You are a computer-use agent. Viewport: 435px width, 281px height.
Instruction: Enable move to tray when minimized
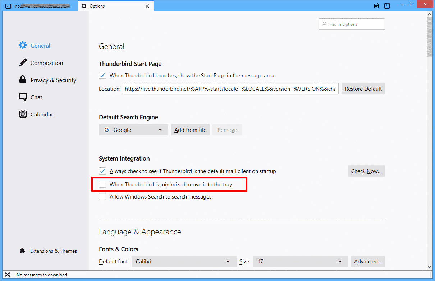pyautogui.click(x=102, y=184)
